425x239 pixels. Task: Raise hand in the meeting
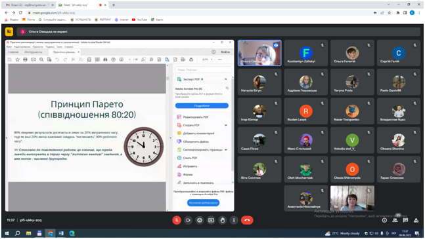(x=222, y=221)
